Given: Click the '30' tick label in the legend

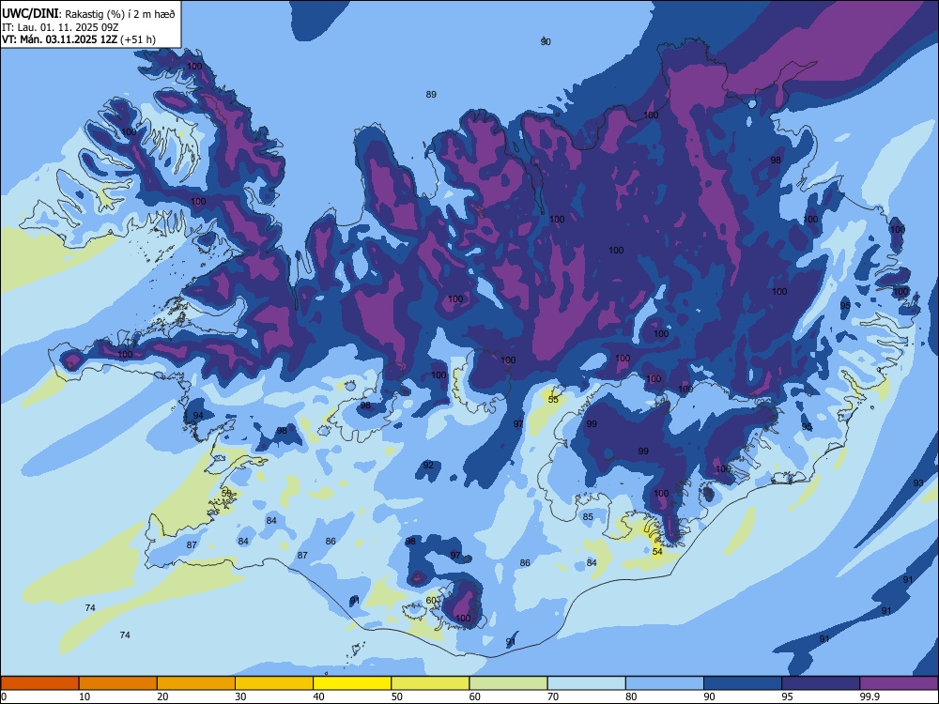Looking at the screenshot, I should click(240, 696).
